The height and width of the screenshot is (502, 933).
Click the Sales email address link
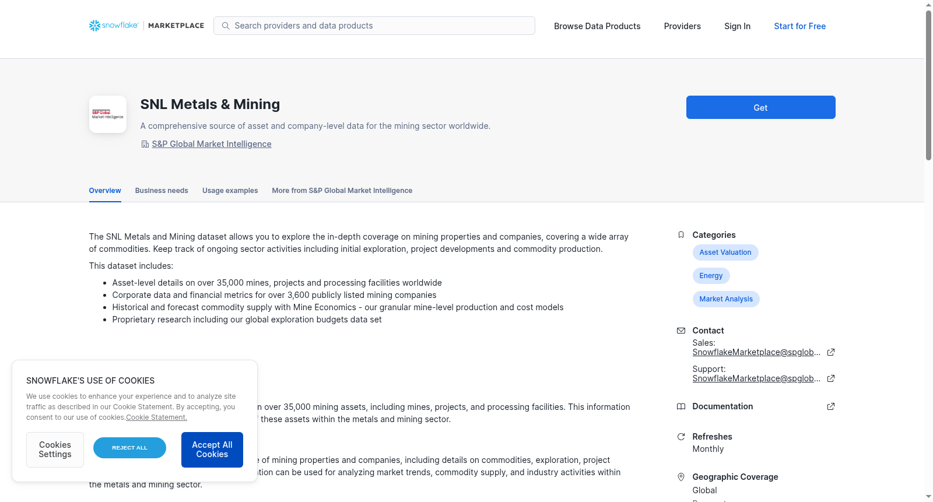(x=756, y=352)
